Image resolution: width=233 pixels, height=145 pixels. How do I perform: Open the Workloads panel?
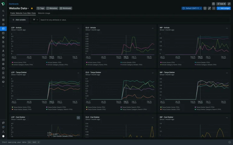(x=66, y=8)
